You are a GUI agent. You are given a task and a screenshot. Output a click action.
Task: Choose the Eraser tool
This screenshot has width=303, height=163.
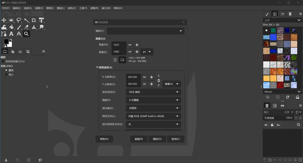(26, 27)
